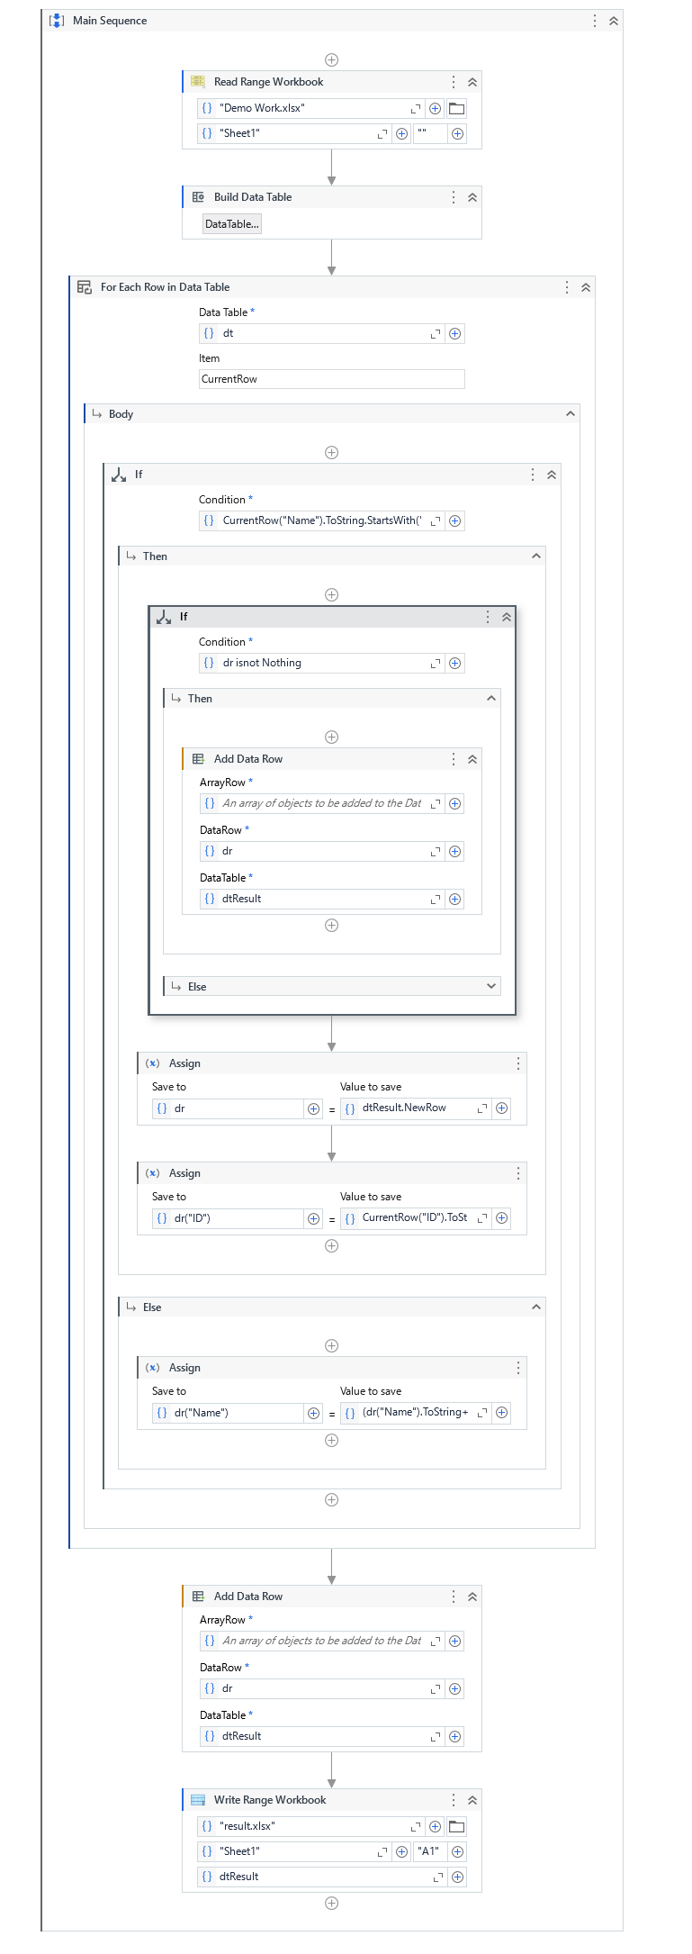
Task: Click the dr("ID") save-to field
Action: (229, 1218)
